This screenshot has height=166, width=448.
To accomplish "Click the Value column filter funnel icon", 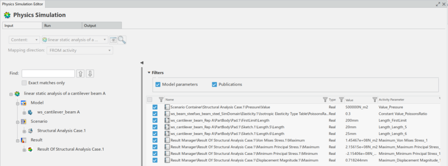I will click(x=341, y=100).
